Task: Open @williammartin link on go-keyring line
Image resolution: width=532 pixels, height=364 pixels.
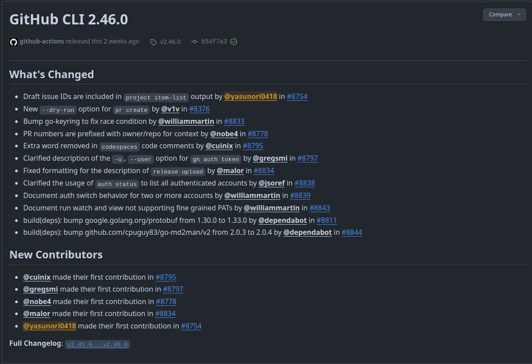Action: pos(186,121)
